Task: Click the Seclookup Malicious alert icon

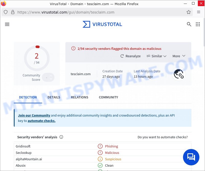Action: 100,153
